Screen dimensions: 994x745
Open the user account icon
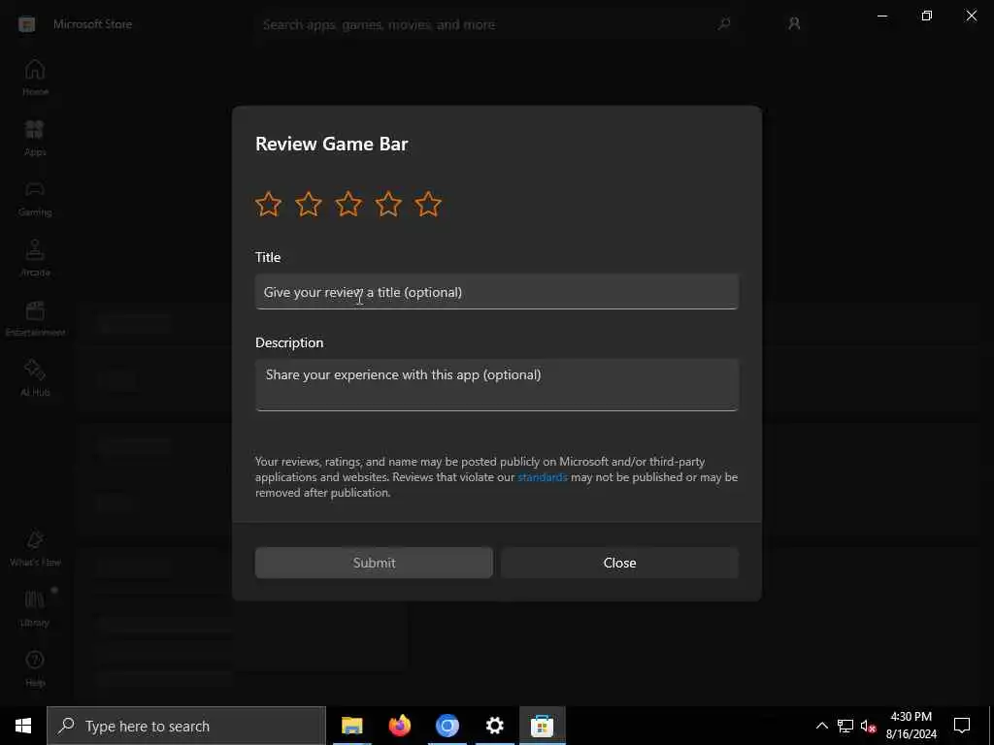click(794, 24)
